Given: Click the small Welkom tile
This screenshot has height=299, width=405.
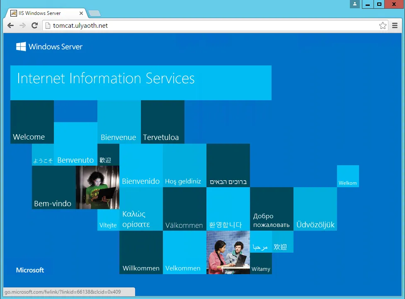Looking at the screenshot, I should pos(347,176).
